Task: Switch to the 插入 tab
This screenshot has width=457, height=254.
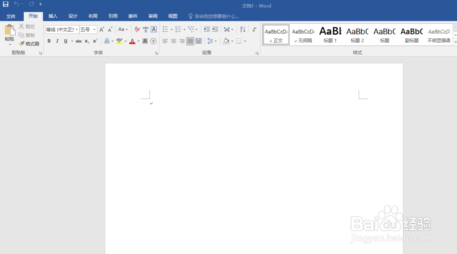Action: [x=53, y=16]
